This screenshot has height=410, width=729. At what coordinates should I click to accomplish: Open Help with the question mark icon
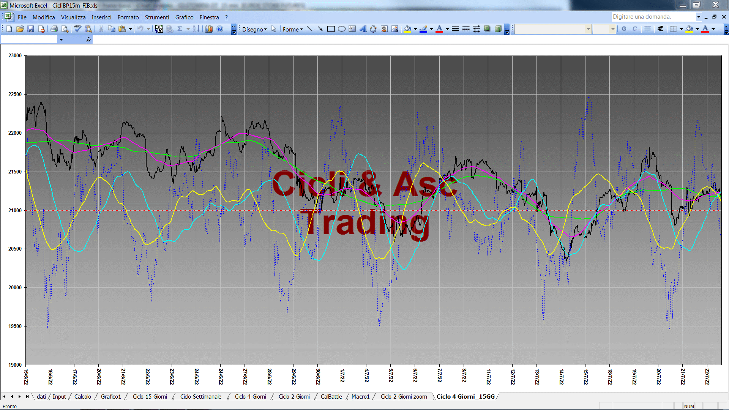pyautogui.click(x=220, y=29)
